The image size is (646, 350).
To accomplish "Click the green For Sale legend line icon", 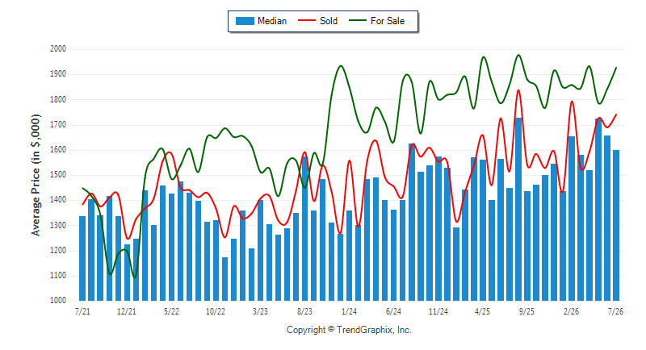I will (x=357, y=20).
